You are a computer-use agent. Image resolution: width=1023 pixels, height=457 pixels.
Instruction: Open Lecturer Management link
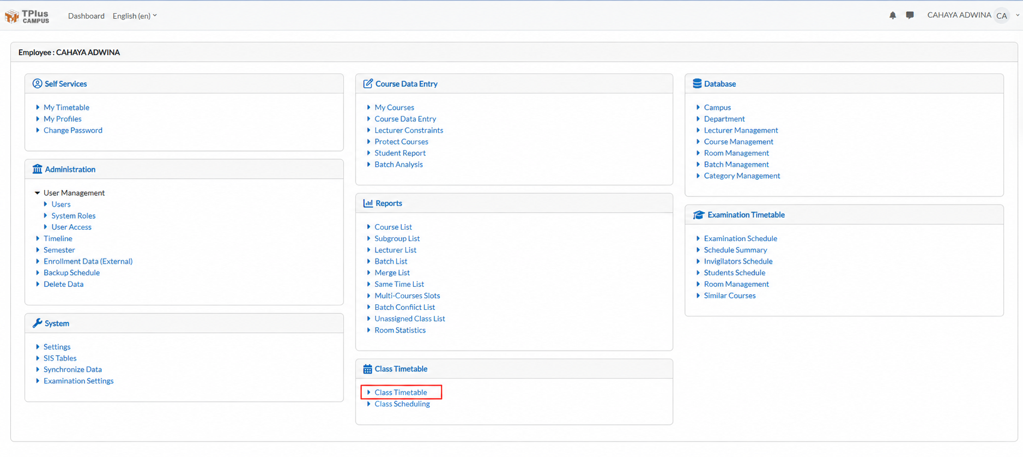[741, 130]
